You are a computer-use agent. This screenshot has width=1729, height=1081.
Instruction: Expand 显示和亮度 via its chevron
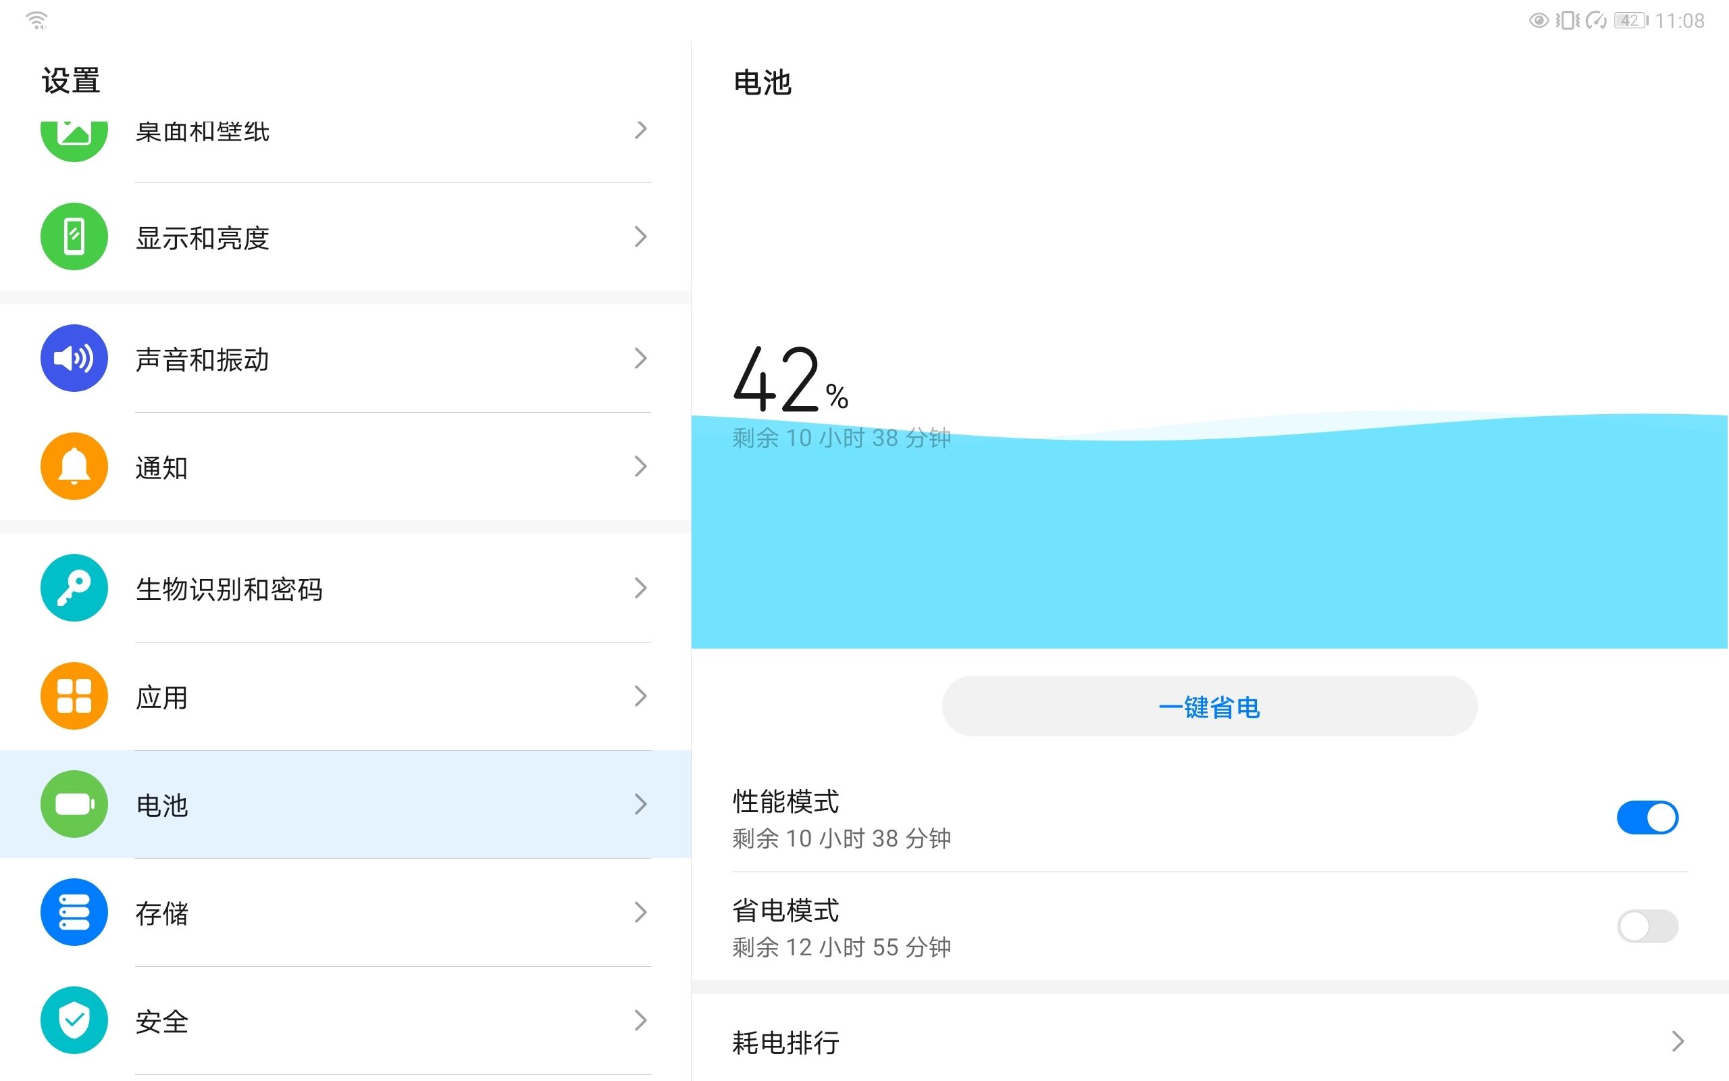[x=641, y=236]
